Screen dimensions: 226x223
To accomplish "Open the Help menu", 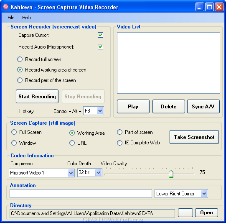I will click(x=26, y=18).
